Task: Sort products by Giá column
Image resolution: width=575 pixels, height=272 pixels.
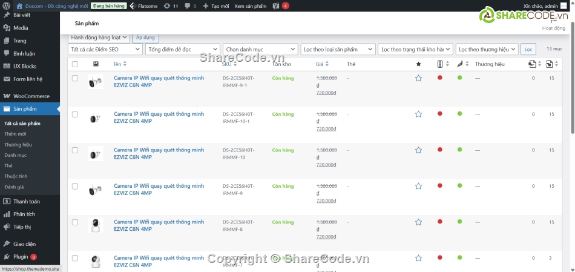Action: click(322, 64)
